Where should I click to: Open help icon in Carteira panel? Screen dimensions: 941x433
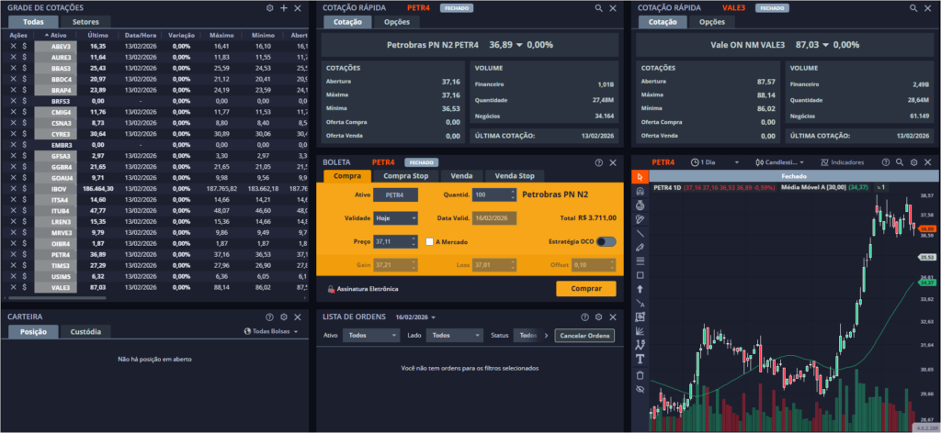coord(269,316)
